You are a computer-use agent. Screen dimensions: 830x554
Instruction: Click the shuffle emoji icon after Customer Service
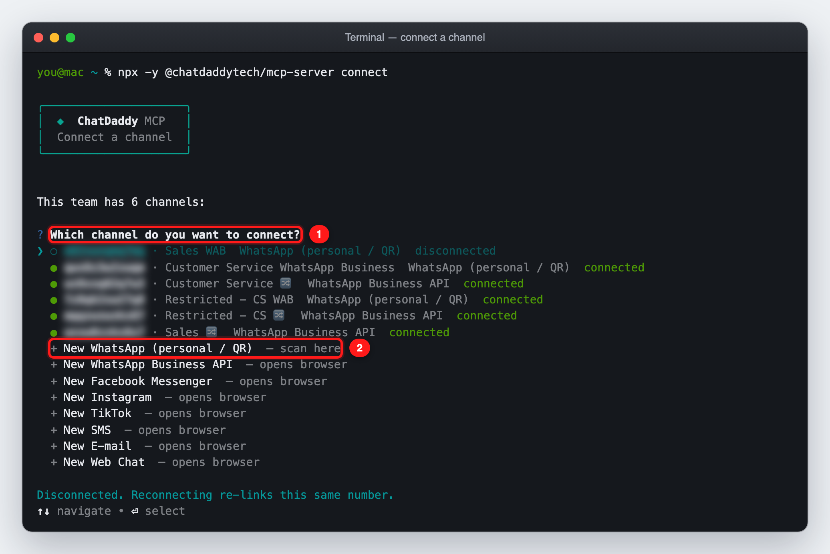tap(286, 283)
